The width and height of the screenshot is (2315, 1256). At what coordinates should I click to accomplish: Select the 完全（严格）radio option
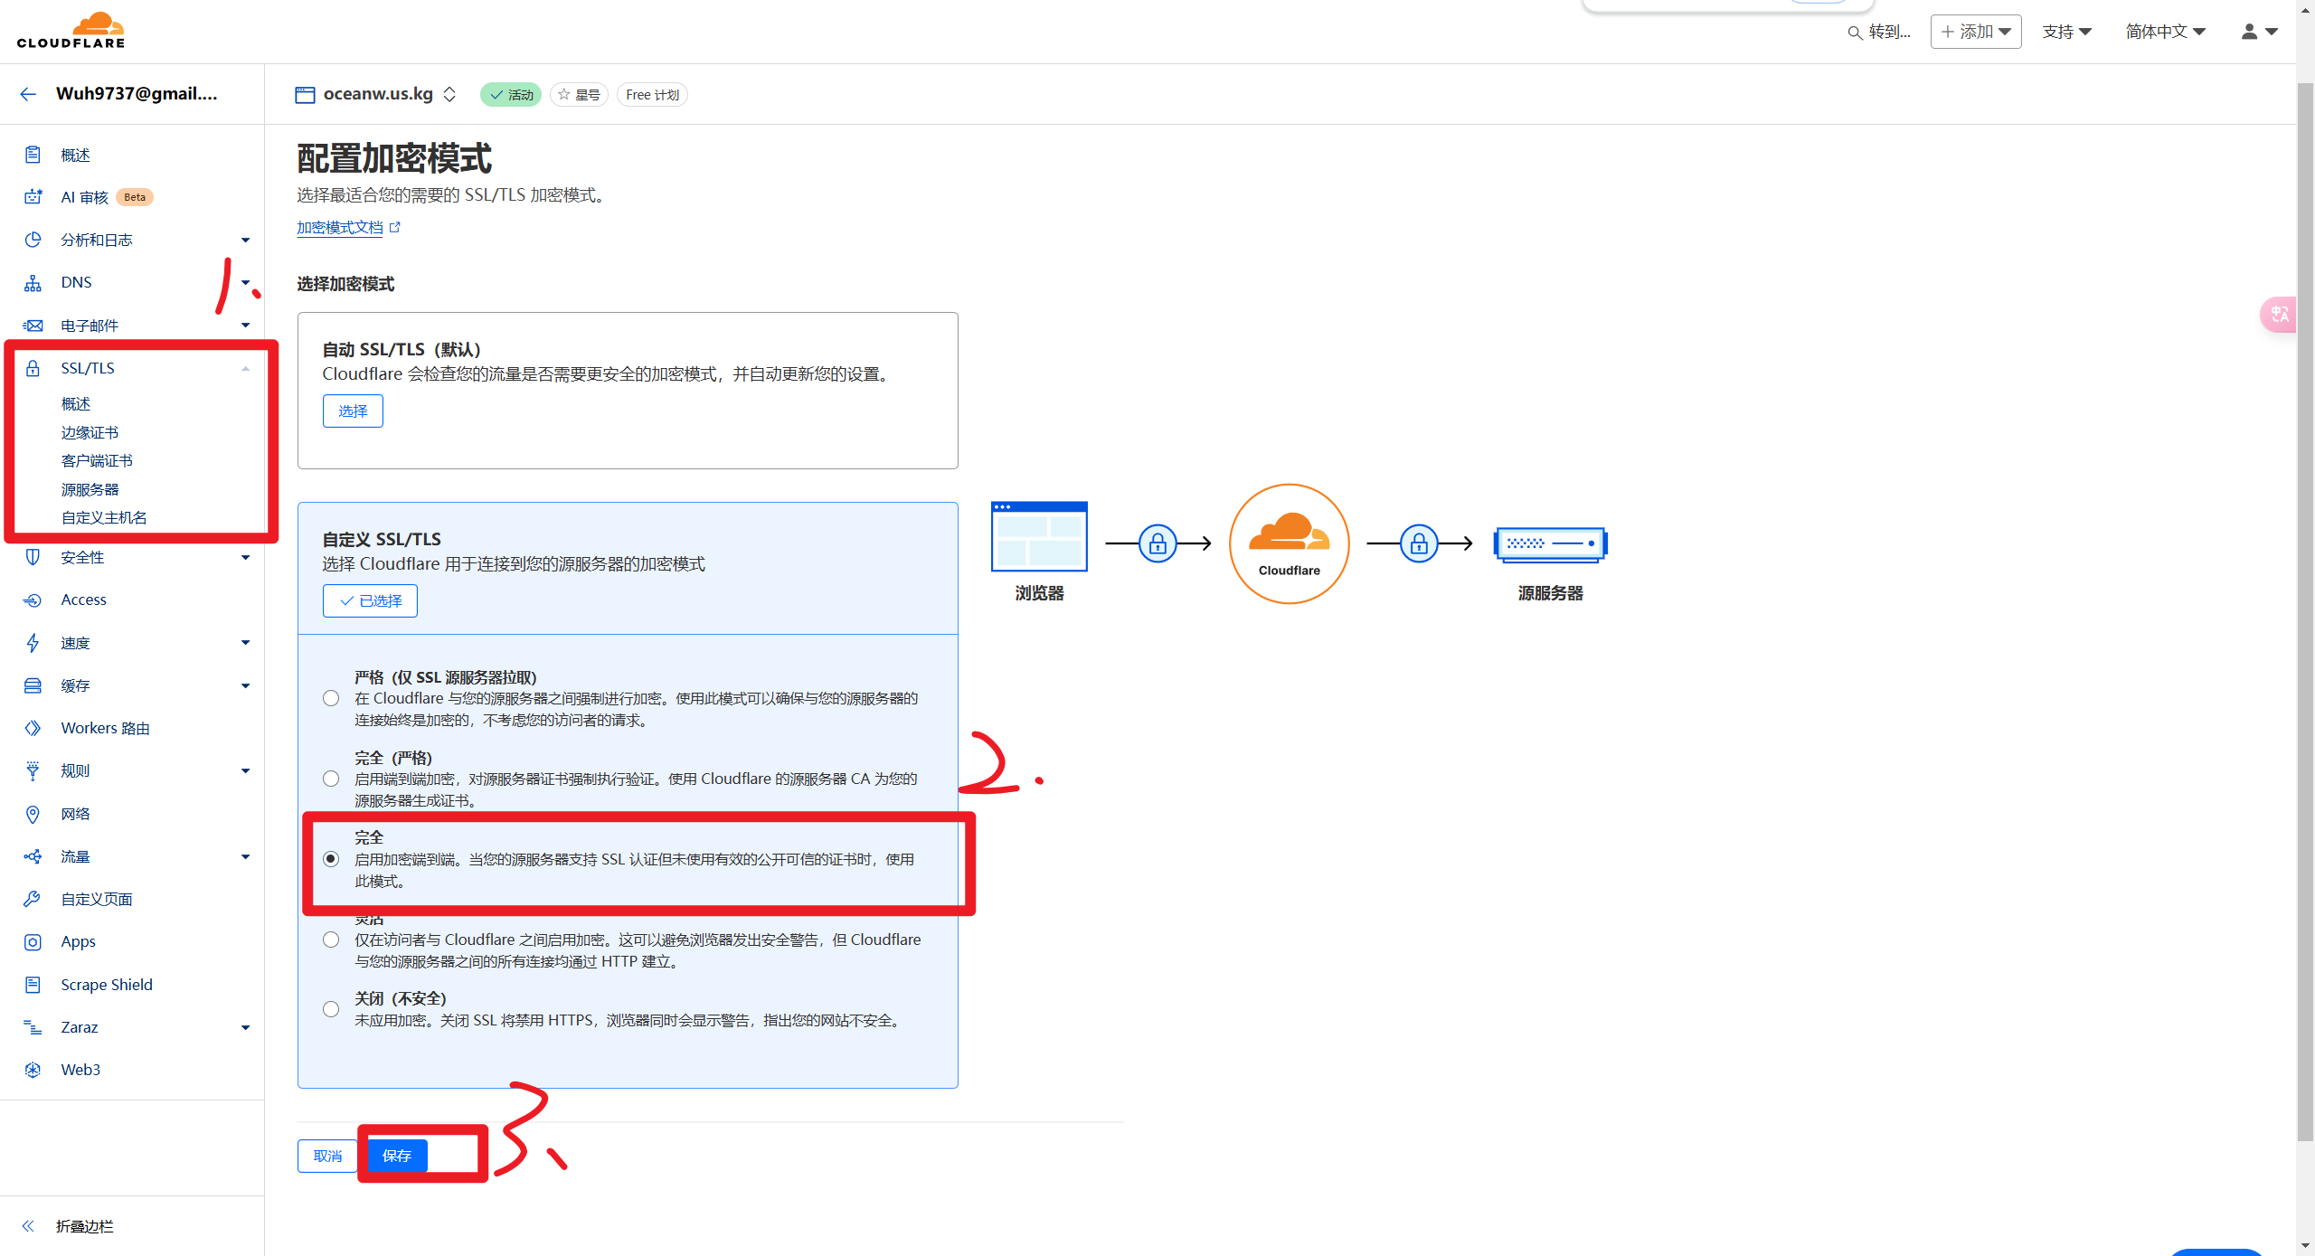click(x=331, y=779)
